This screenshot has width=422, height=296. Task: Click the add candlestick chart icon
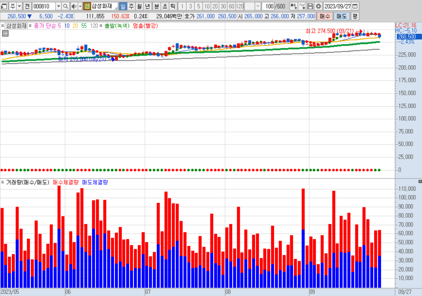294,6
